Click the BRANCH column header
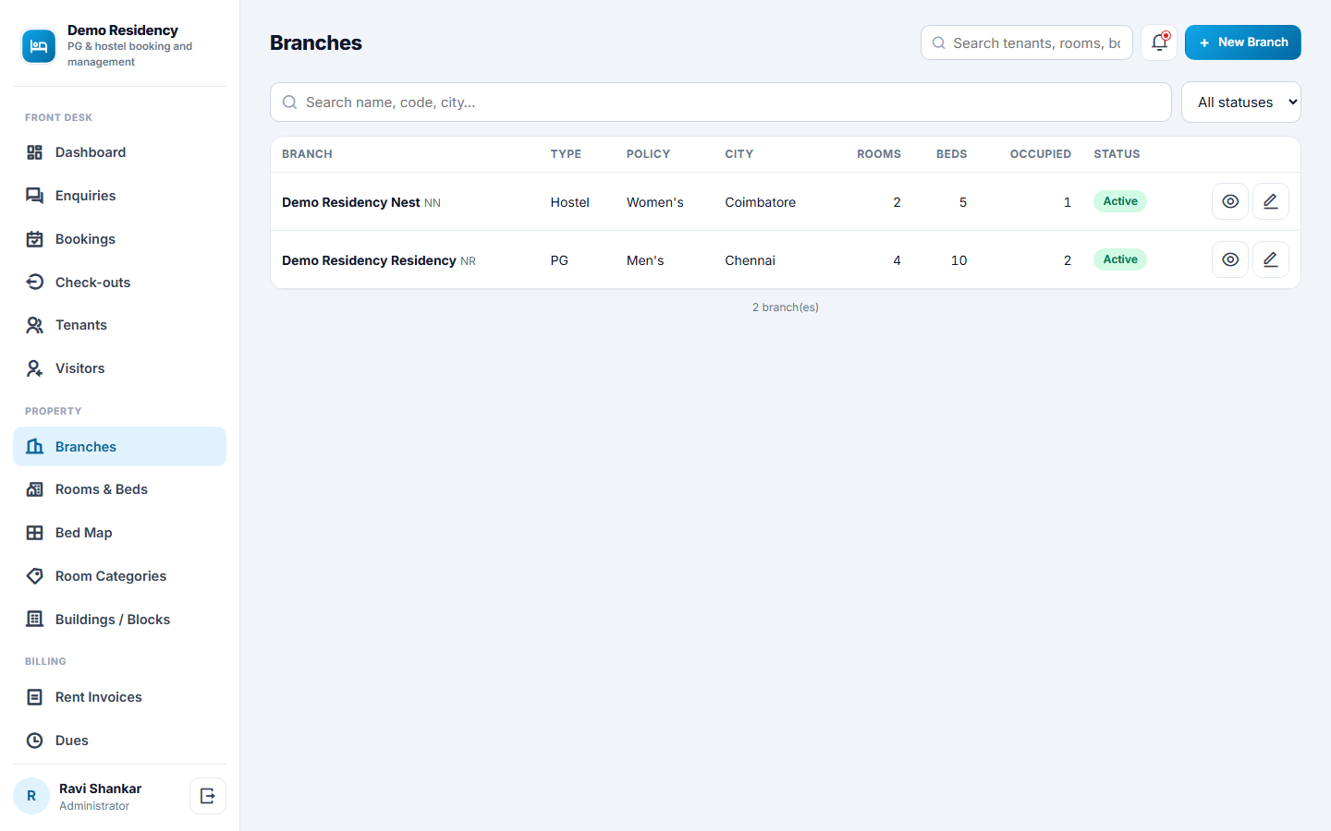 point(307,154)
